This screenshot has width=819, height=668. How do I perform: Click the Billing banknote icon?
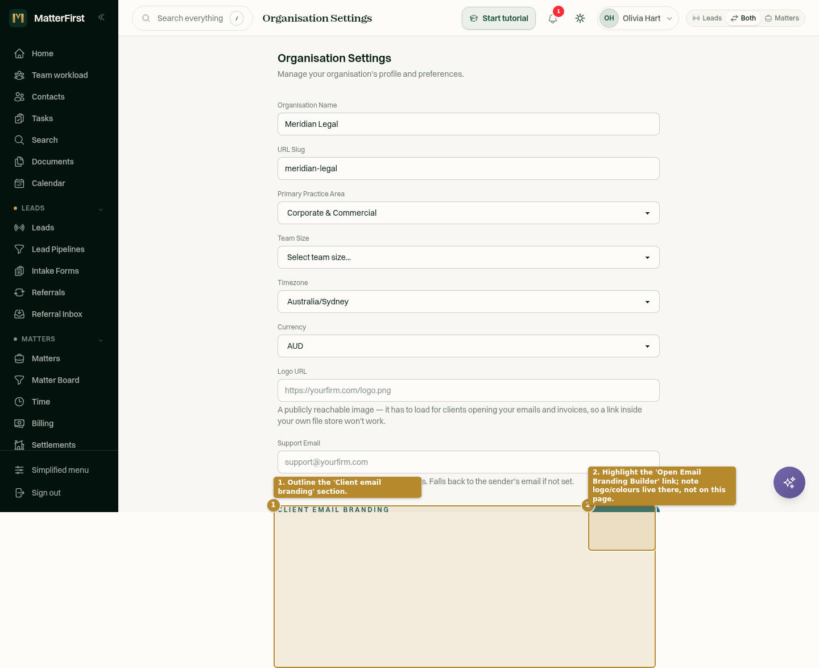pos(19,423)
